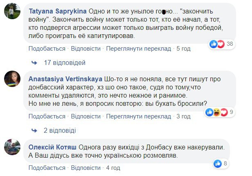Open Anastasiya Vertinskaya's profile picture

(x=13, y=79)
